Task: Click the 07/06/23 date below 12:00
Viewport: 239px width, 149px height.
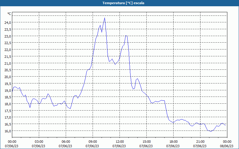Action: (x=119, y=146)
